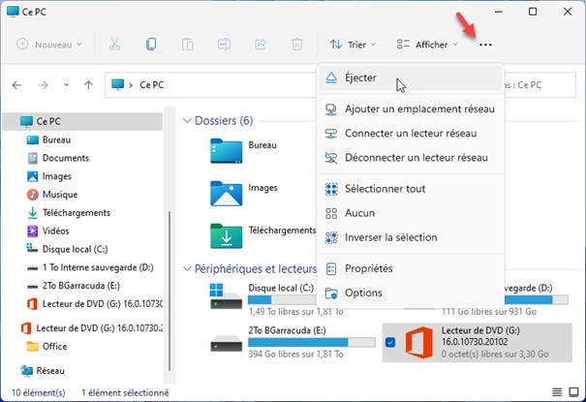The height and width of the screenshot is (402, 586).
Task: Click the Share icon in toolbar
Action: tap(261, 45)
